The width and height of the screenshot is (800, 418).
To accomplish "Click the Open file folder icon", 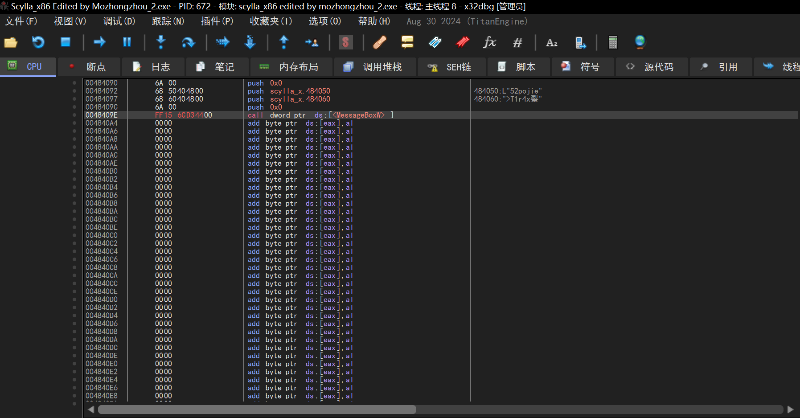I will click(x=11, y=42).
